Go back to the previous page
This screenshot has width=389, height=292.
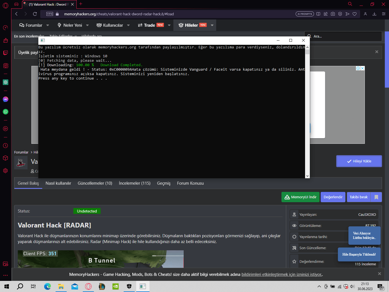tap(16, 14)
